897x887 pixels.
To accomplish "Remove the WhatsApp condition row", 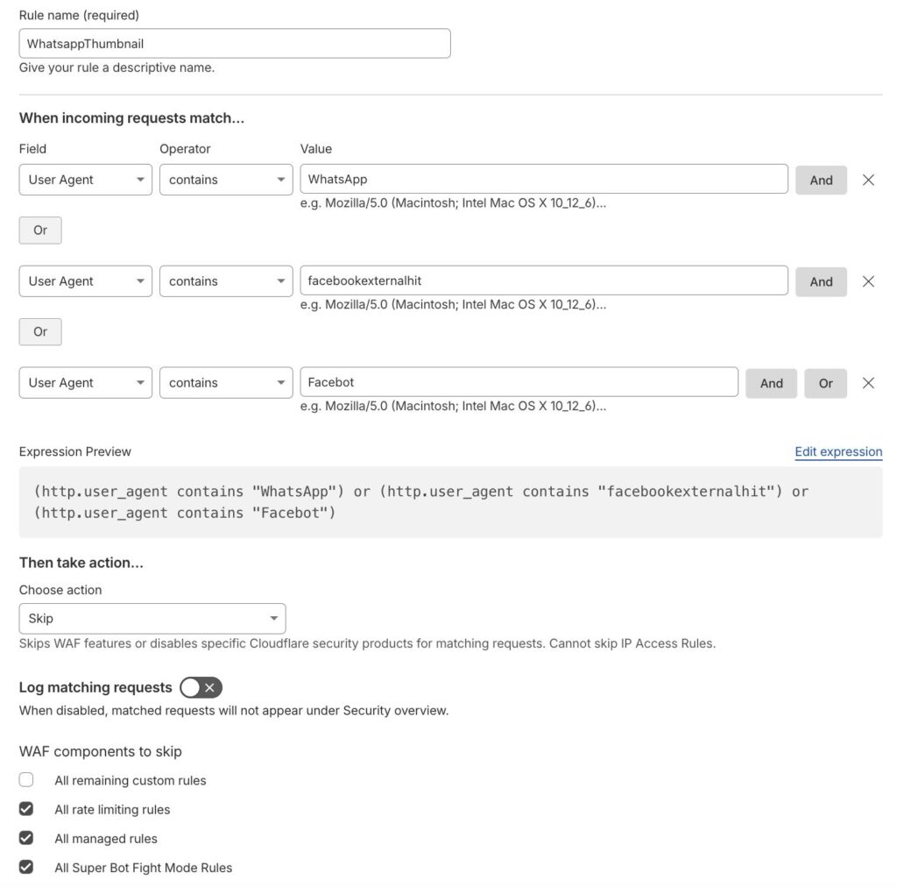I will click(868, 180).
